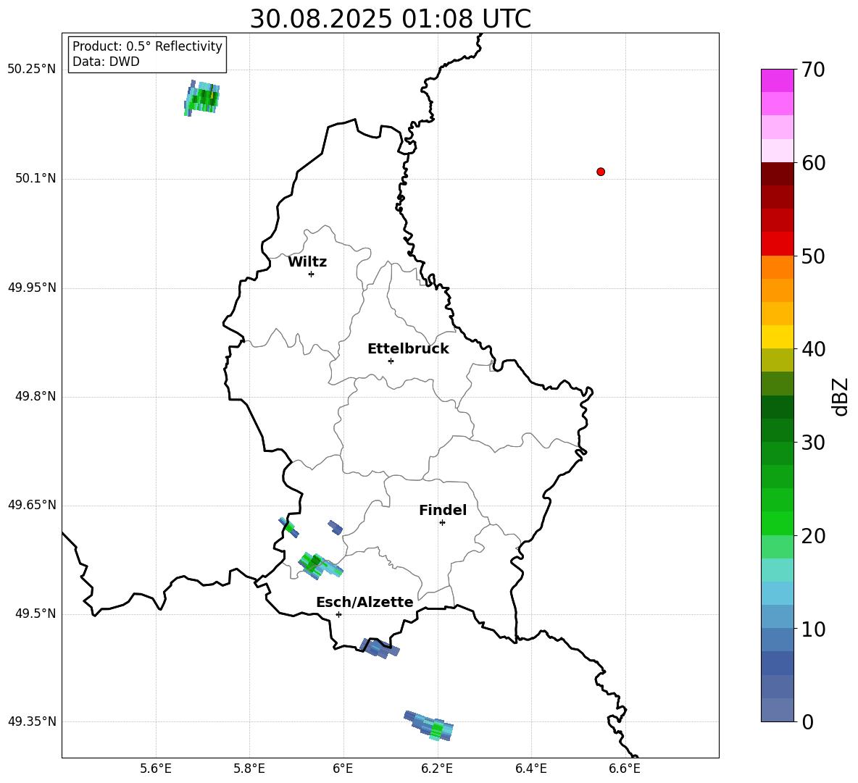
Task: Click the Findel station cross marker
Action: [x=442, y=523]
